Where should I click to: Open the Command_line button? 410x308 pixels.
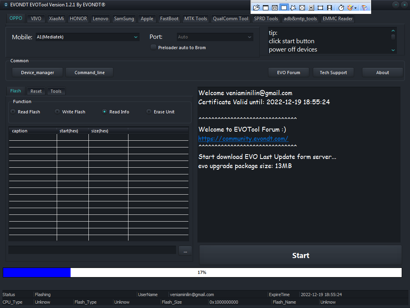[90, 73]
